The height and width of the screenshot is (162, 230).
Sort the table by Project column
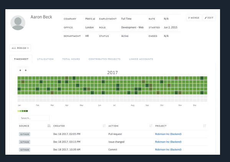(x=204, y=126)
